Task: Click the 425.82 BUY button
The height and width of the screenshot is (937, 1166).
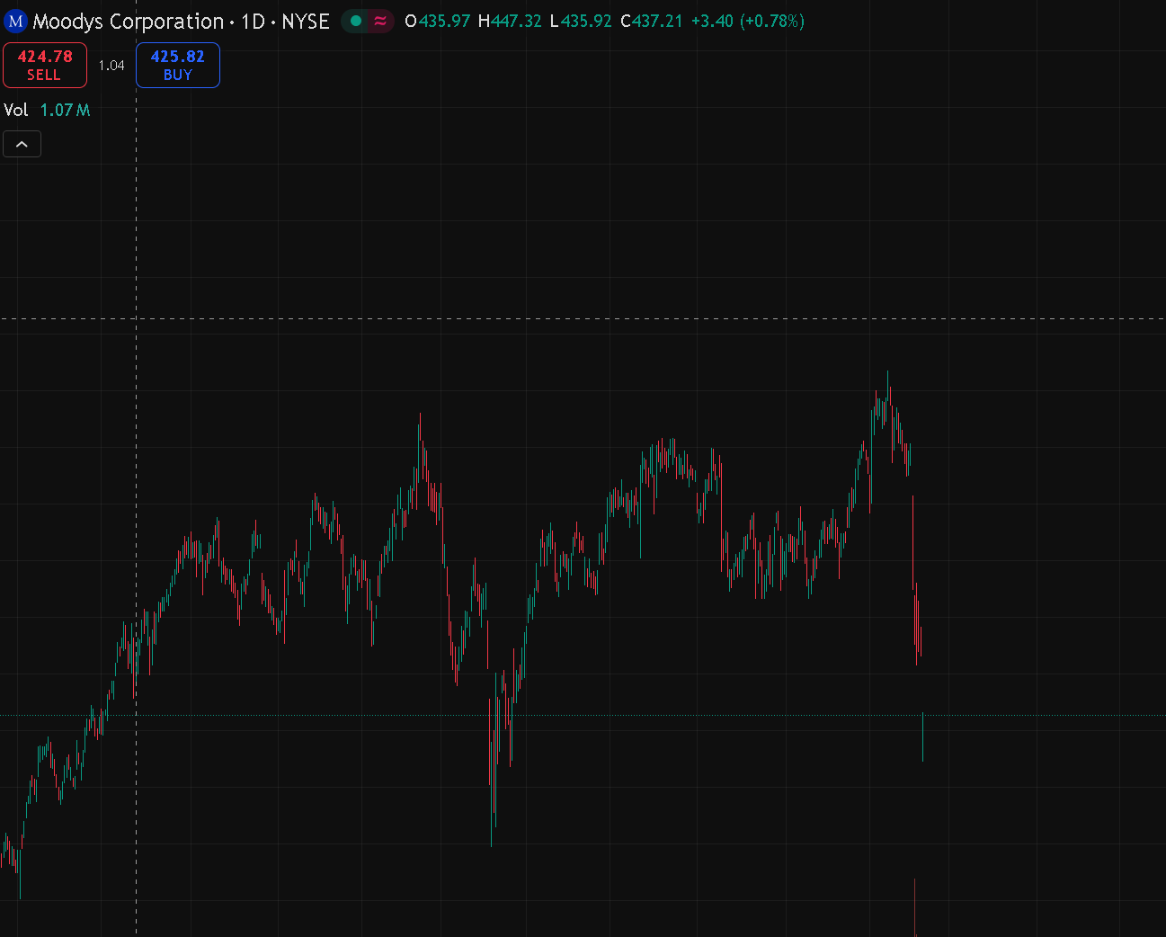Action: [x=178, y=65]
